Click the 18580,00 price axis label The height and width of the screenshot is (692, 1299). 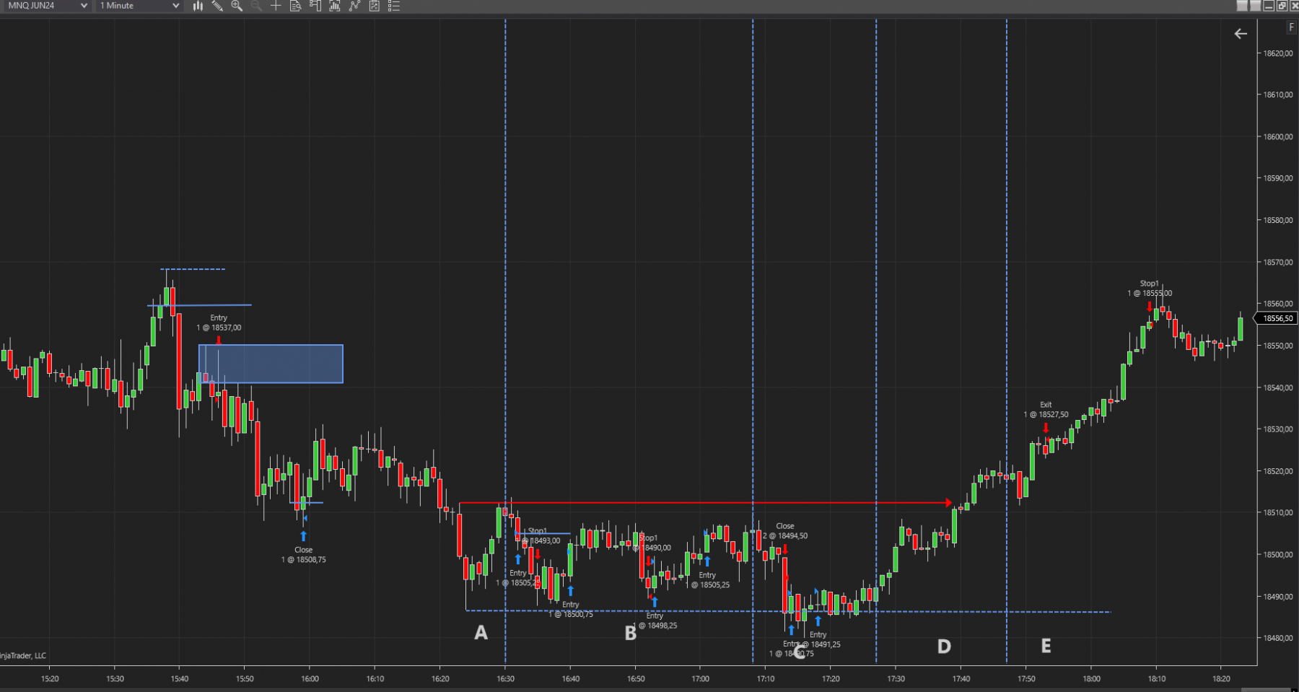[x=1277, y=221]
